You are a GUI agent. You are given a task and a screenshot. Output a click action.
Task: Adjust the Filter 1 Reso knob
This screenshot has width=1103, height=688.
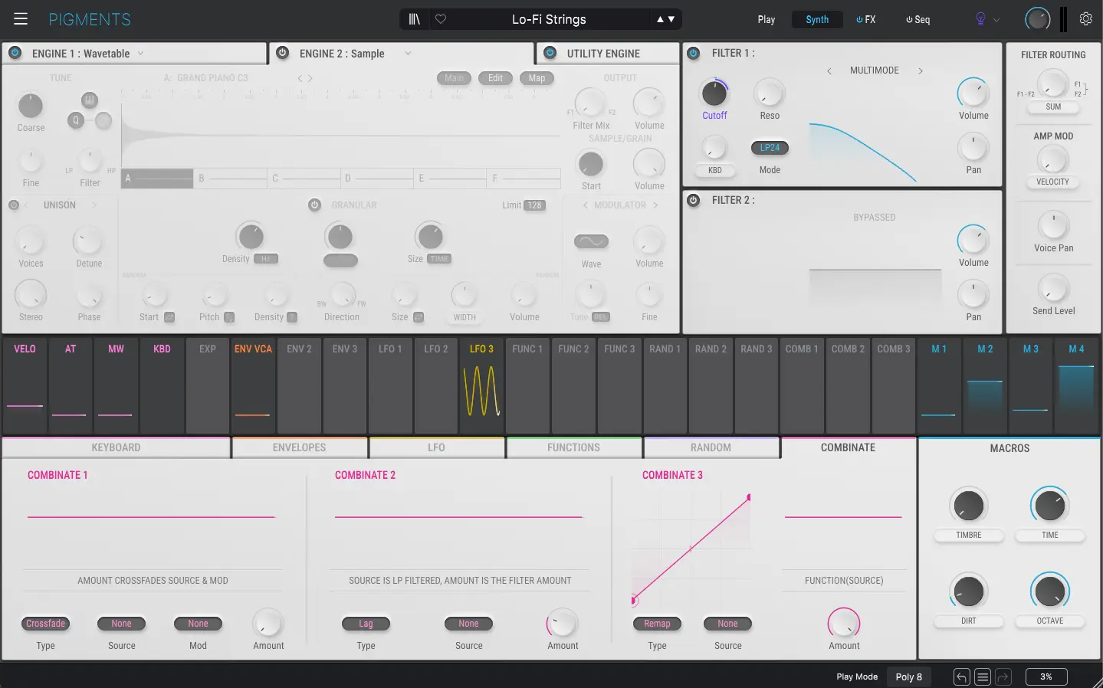(x=769, y=93)
